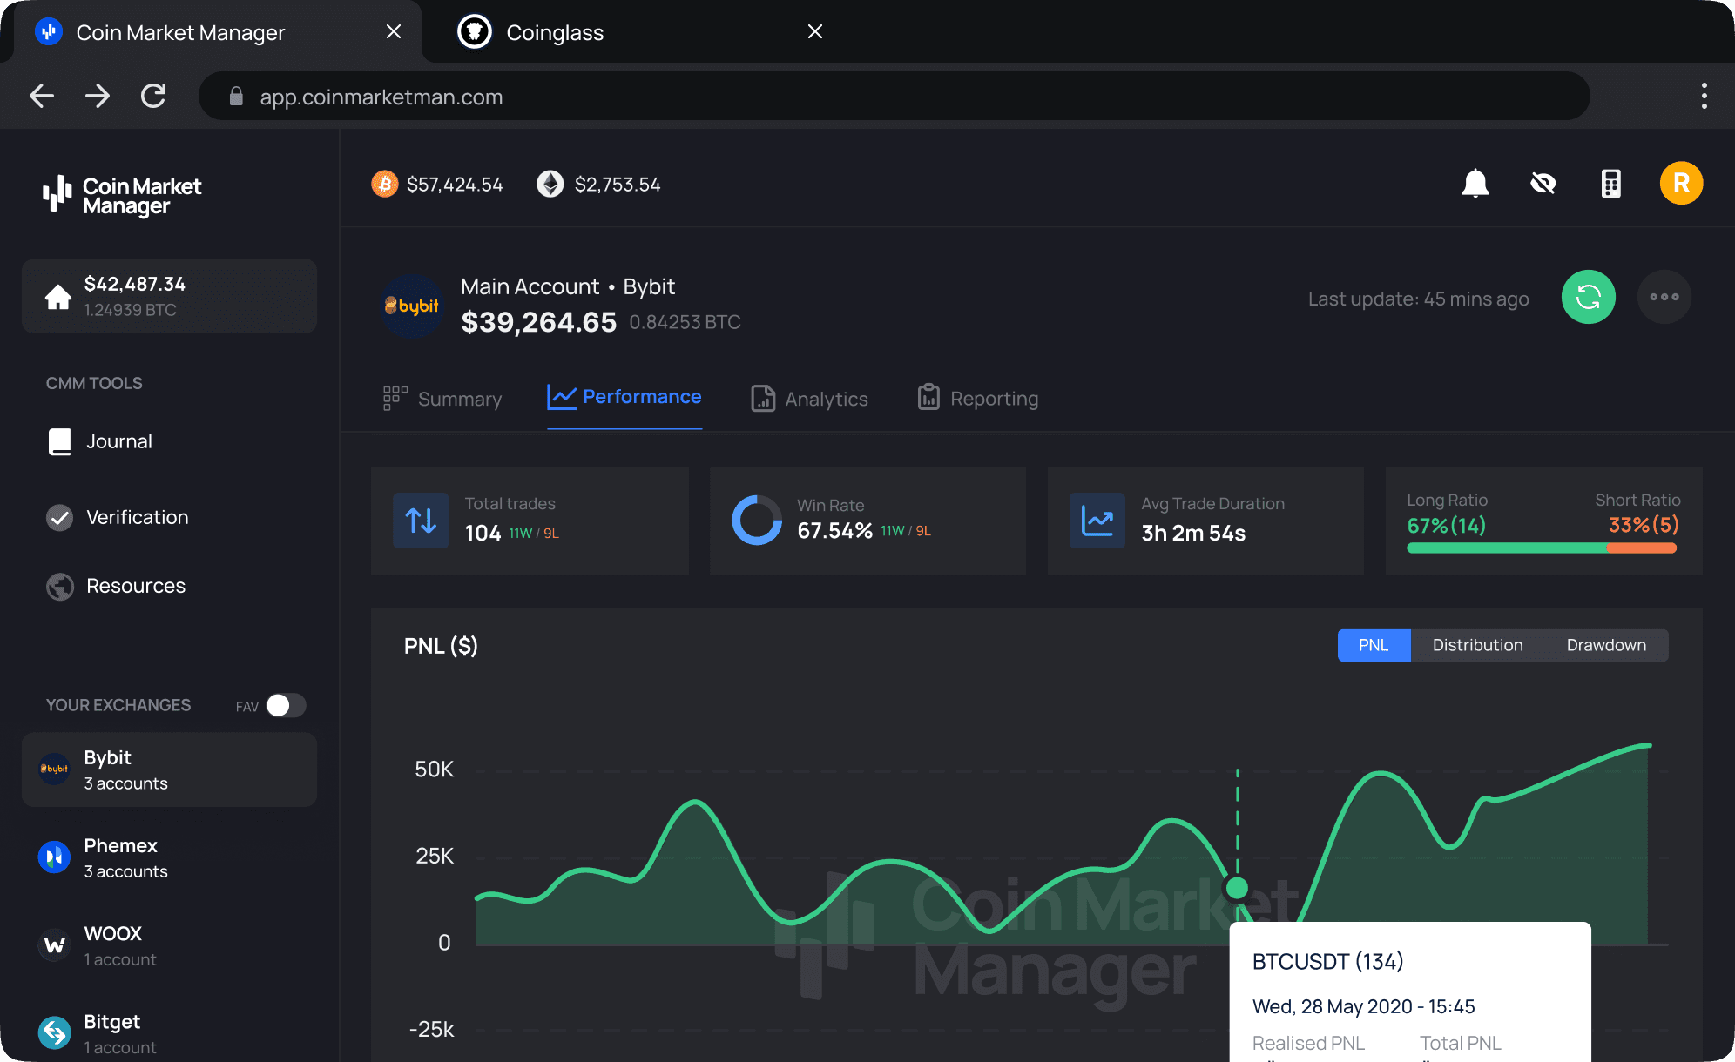
Task: Open account options via the three-dot menu
Action: tap(1663, 297)
